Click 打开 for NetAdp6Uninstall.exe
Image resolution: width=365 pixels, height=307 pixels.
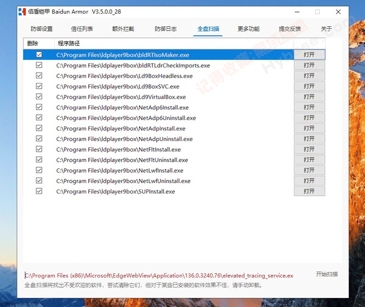point(309,117)
